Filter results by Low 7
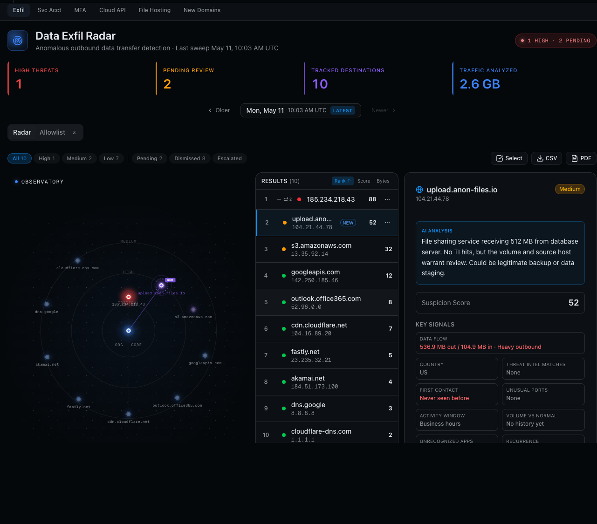 pos(111,158)
